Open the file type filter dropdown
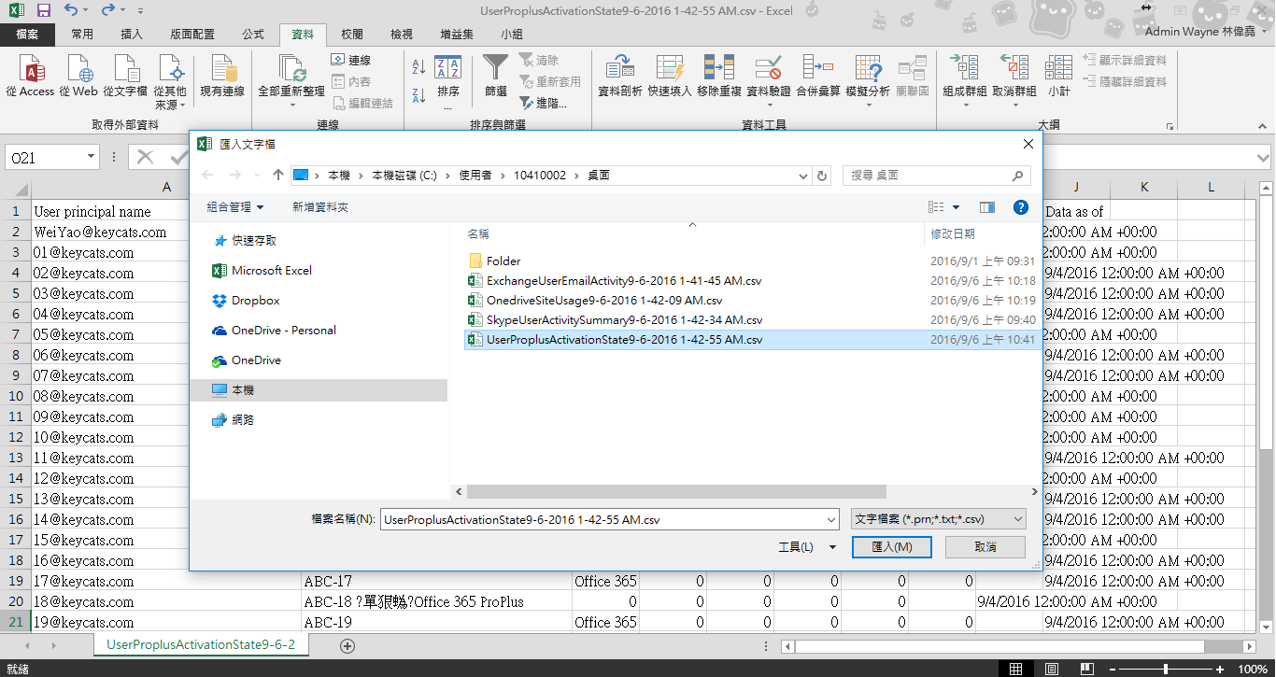Viewport: 1276px width, 677px height. [x=940, y=519]
